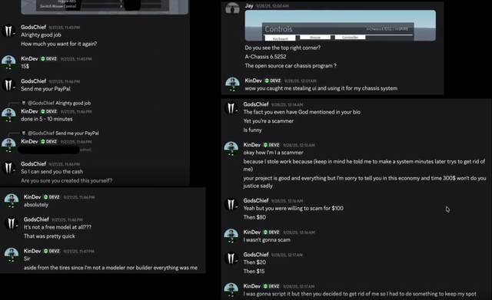Open KinDev's avatar next to "absolutely"
Screen dimensions: 492x300
click(12, 201)
